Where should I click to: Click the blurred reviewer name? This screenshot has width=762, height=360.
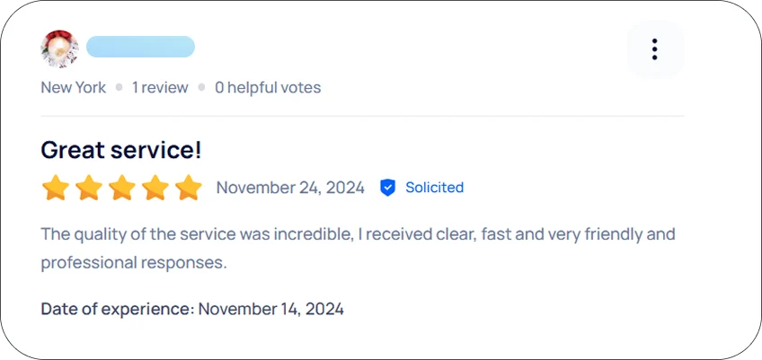click(140, 47)
